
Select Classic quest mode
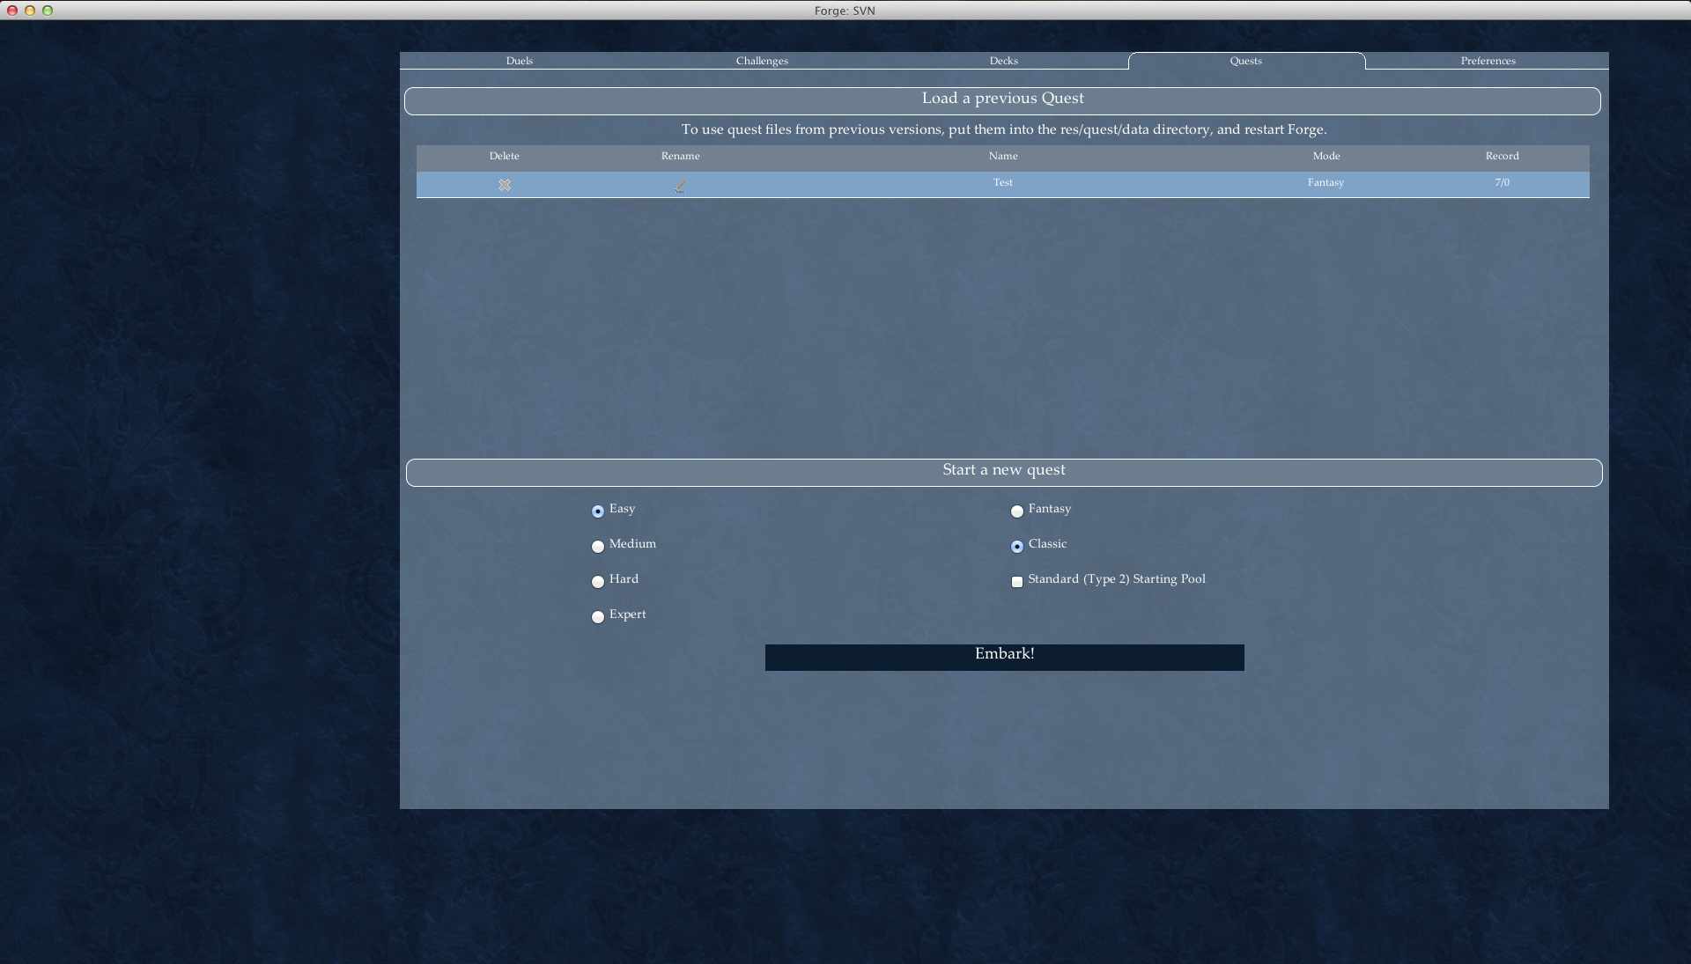tap(1017, 547)
